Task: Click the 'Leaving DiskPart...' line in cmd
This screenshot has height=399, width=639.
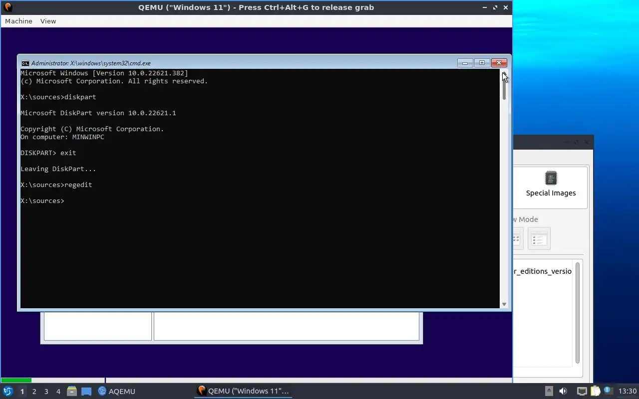Action: click(x=58, y=169)
